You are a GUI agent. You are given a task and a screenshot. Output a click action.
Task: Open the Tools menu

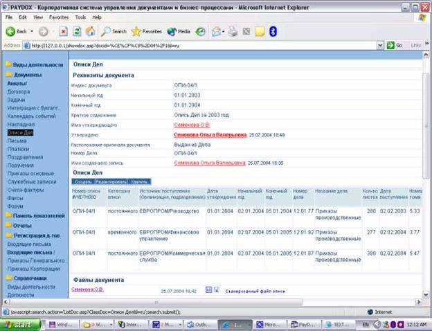tap(80, 17)
